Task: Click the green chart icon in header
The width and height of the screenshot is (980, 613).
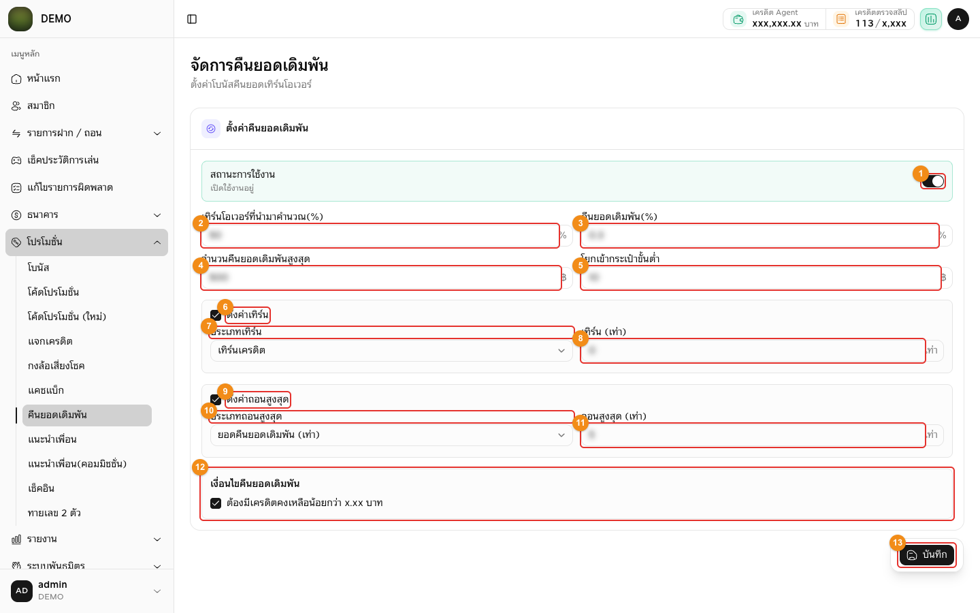Action: tap(930, 19)
